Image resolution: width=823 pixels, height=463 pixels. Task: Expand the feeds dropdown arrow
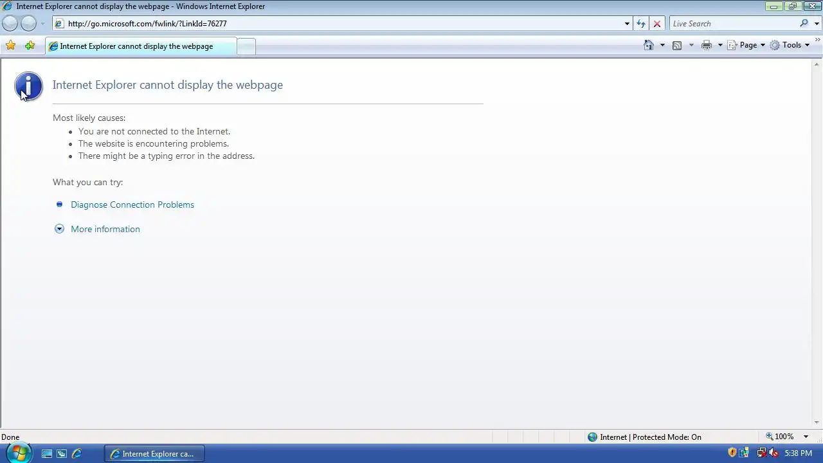[x=691, y=45]
